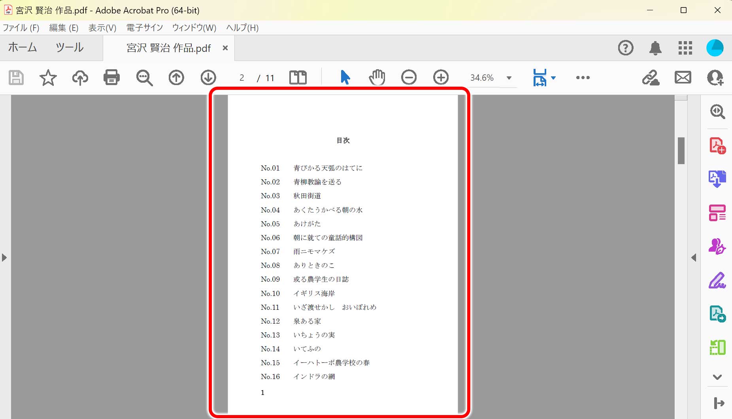Upload file to cloud icon
The width and height of the screenshot is (732, 419).
[x=80, y=78]
